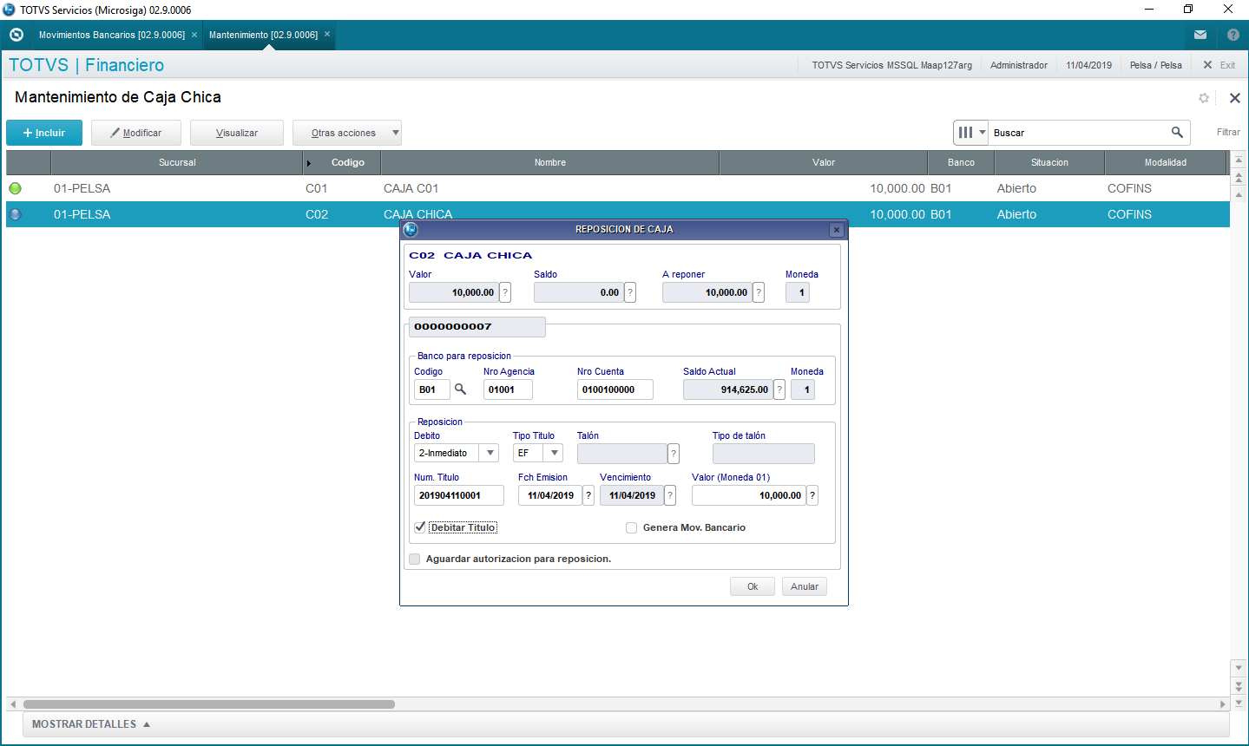Open the help question mark icon

coord(1233,35)
